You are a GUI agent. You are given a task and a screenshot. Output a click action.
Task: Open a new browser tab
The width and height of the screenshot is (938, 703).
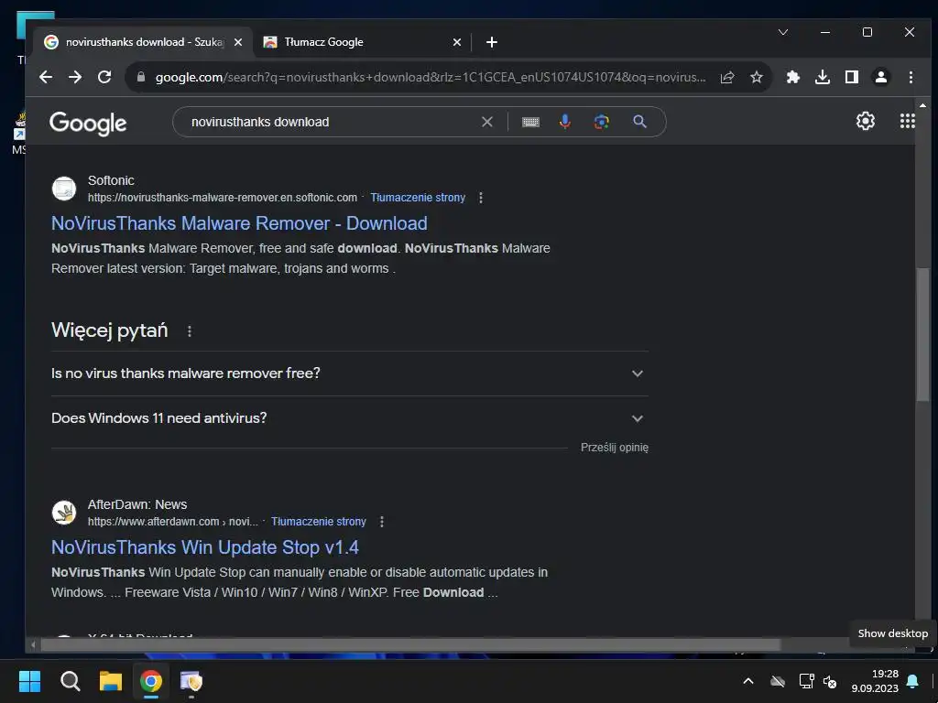(x=492, y=42)
